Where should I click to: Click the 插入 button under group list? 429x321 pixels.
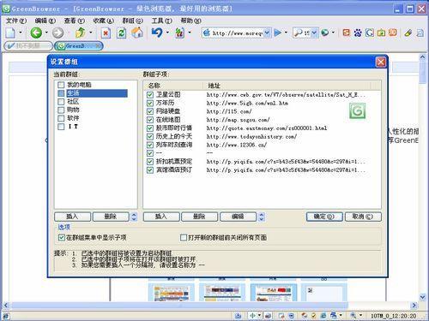tap(72, 217)
